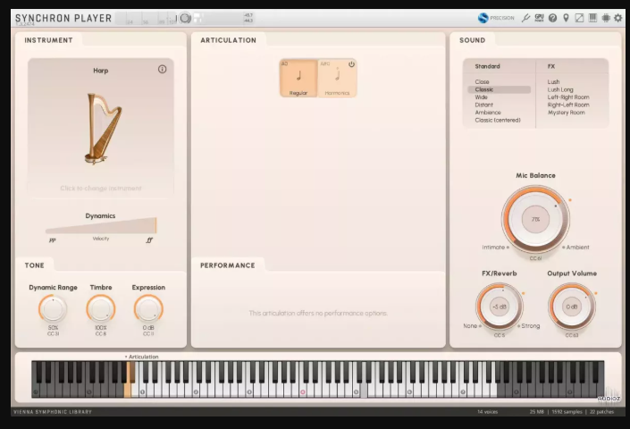
Task: Select the Classic (centered) preset
Action: (x=498, y=120)
